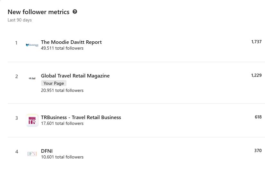The width and height of the screenshot is (265, 170).
Task: Click the help question mark icon
Action: [x=75, y=12]
